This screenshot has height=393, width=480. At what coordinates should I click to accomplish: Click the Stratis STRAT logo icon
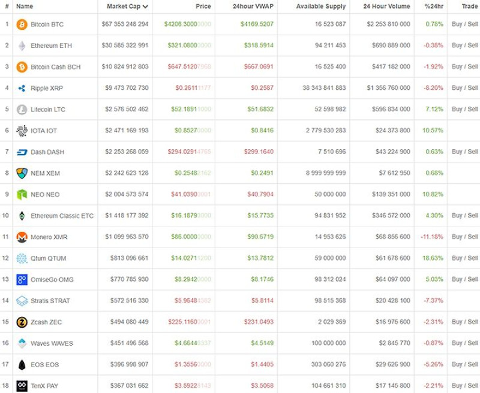coord(22,301)
